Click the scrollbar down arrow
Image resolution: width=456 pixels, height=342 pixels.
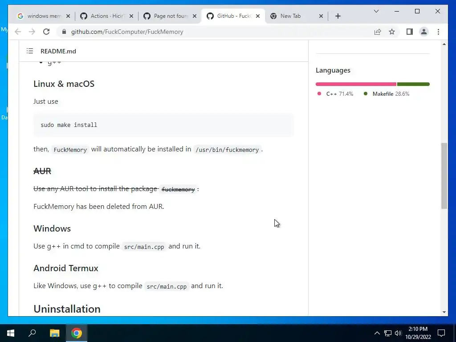tap(444, 312)
